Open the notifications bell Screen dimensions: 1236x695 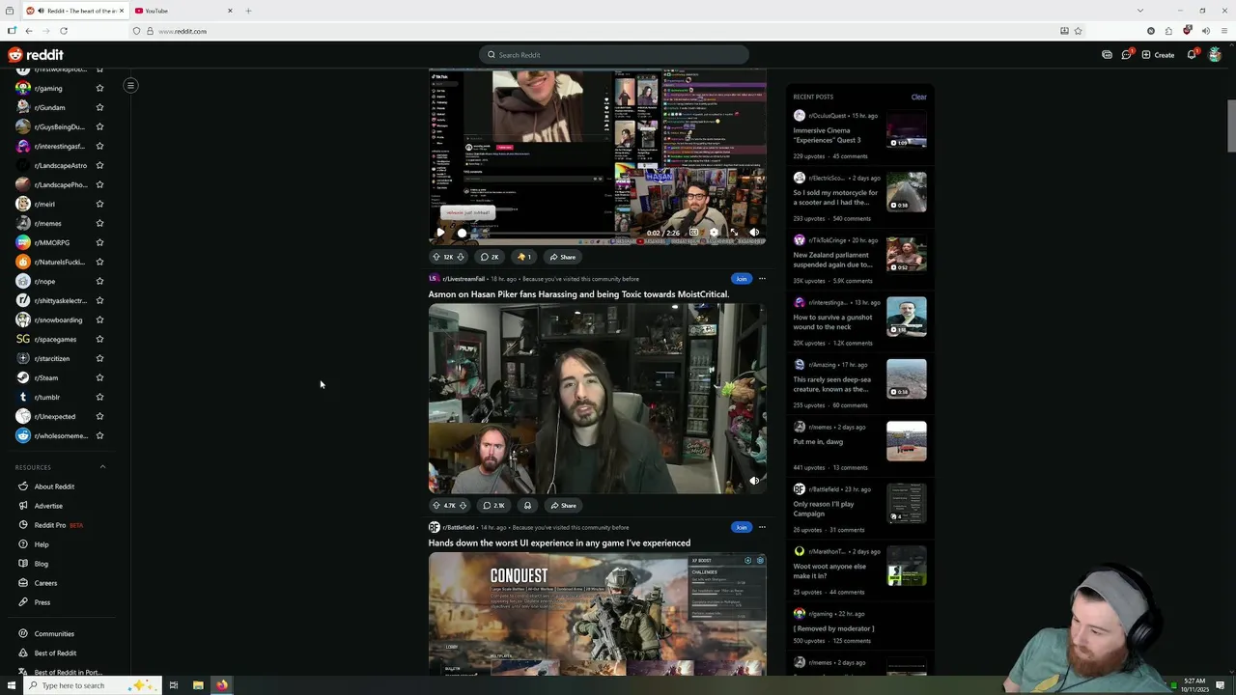1192,55
